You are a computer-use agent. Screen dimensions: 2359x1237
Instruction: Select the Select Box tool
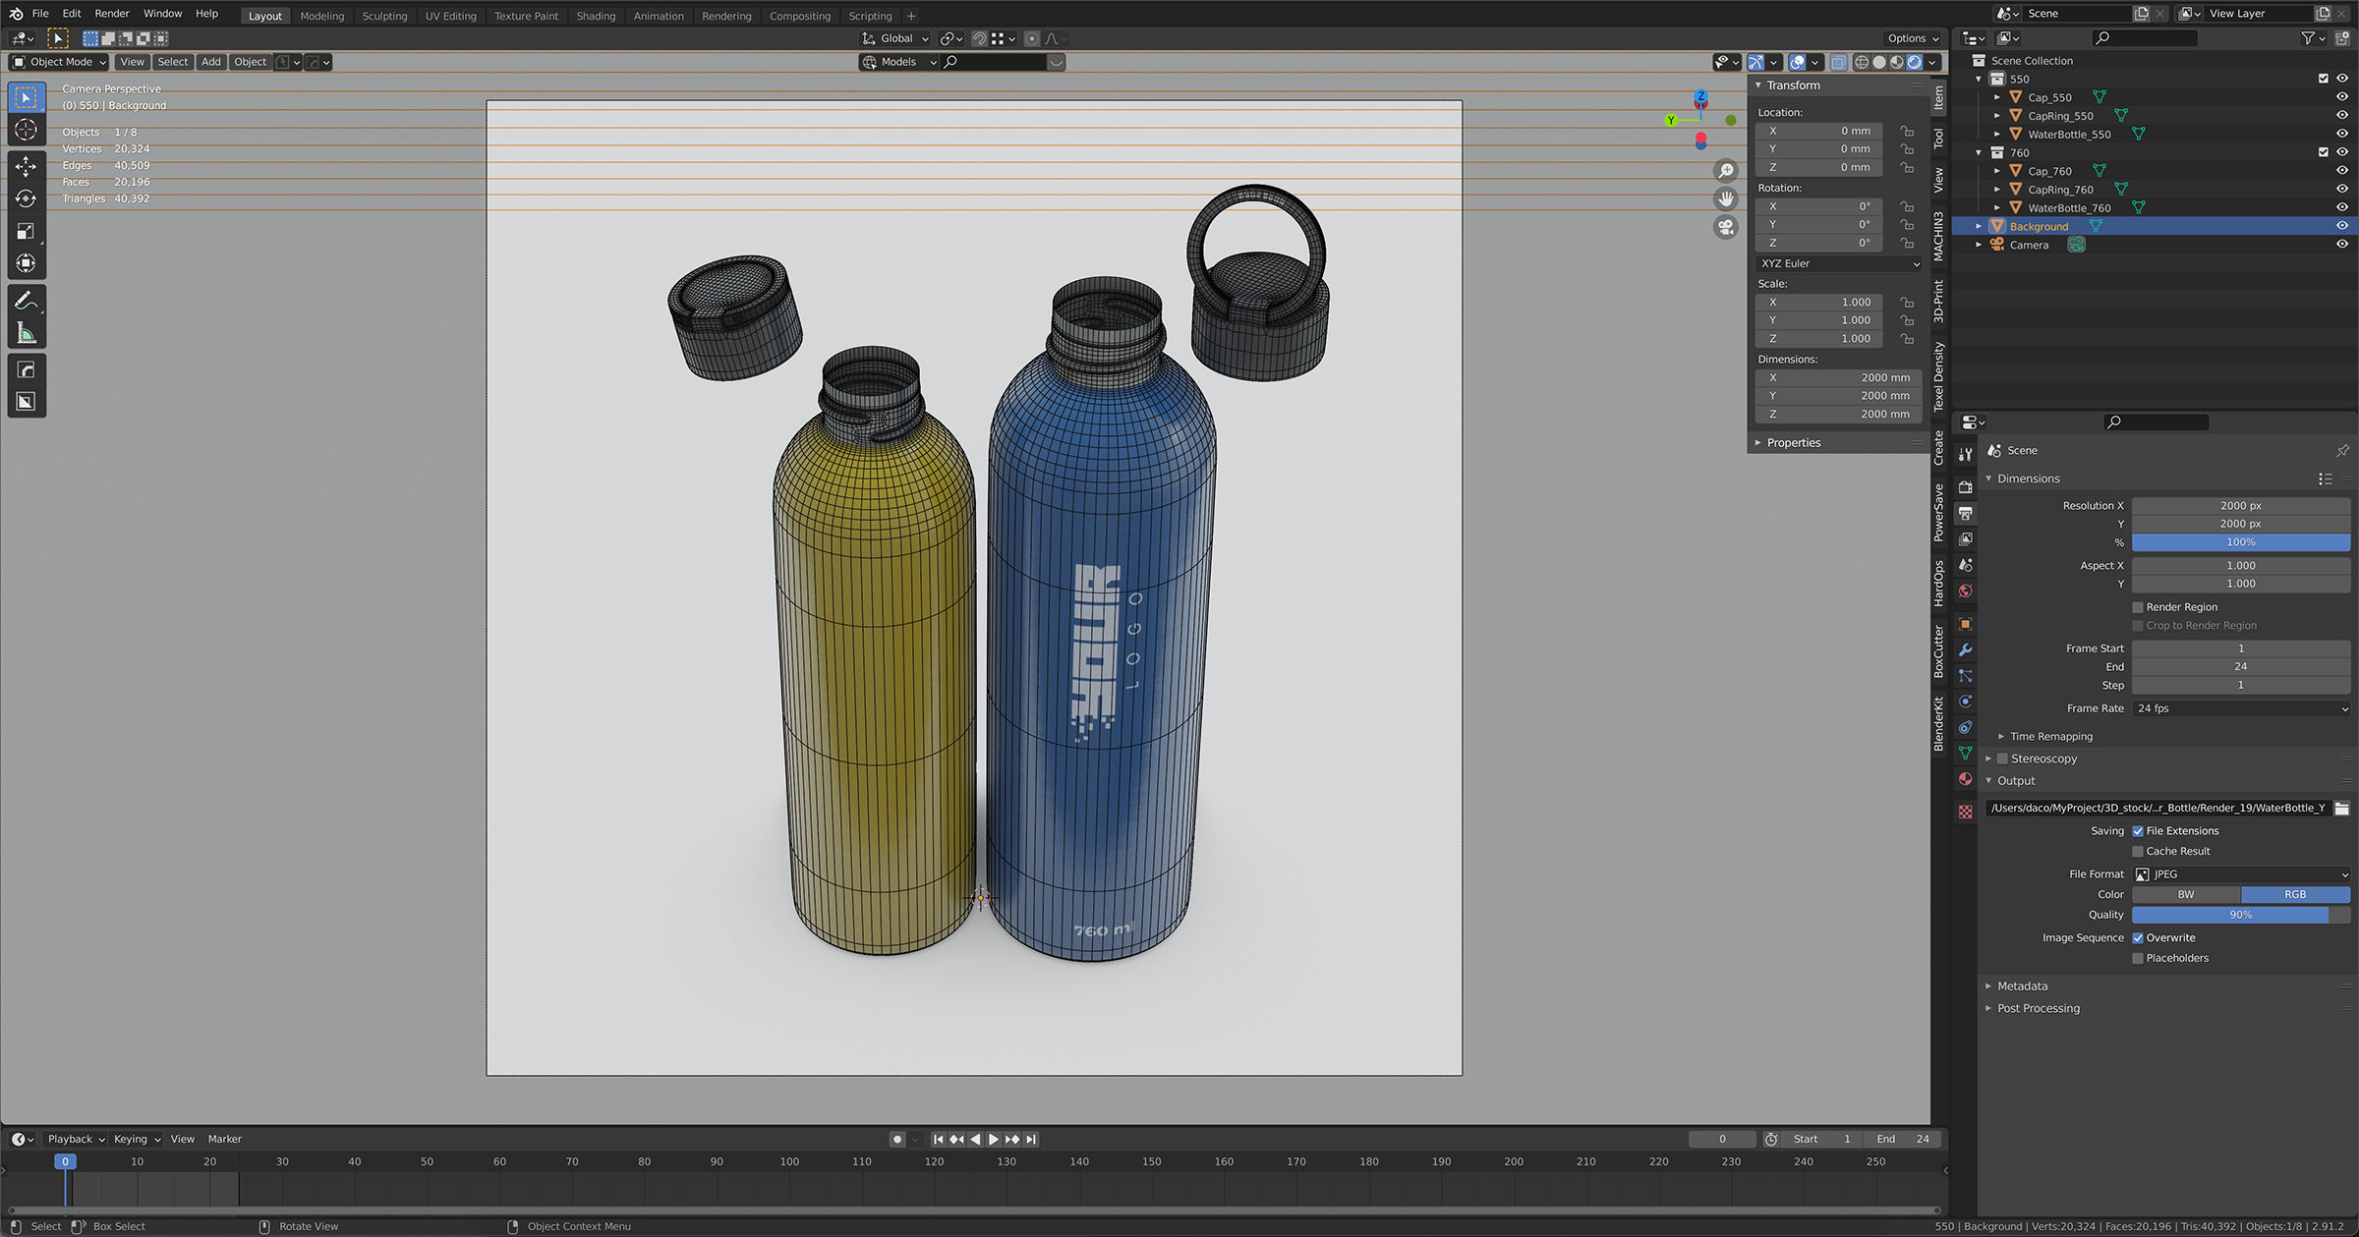(27, 97)
